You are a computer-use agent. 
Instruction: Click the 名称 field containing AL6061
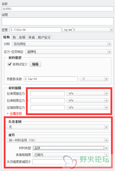pyautogui.click(x=58, y=9)
